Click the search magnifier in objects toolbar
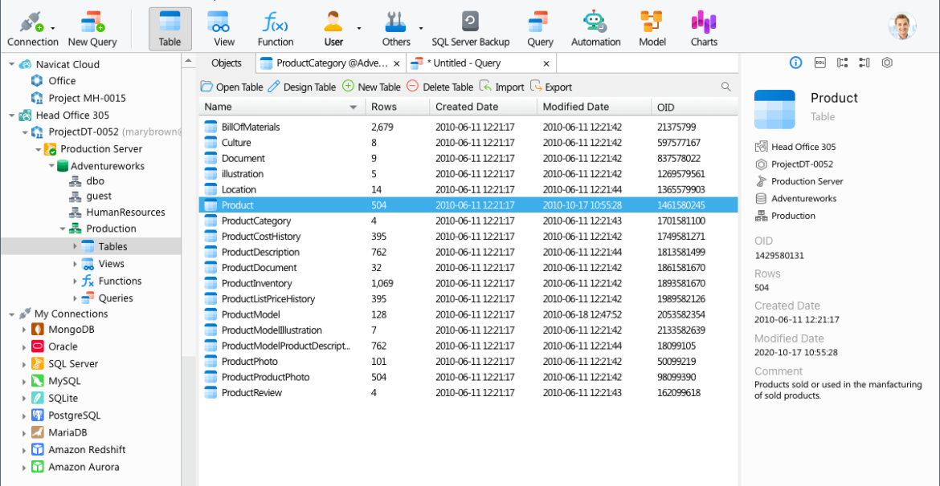Screen dimensions: 940x486 click(x=726, y=87)
